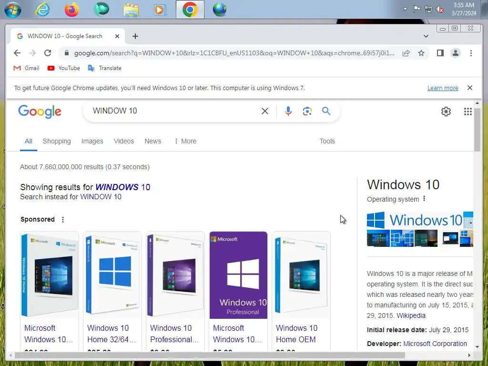Open the Google apps grid
This screenshot has width=488, height=366.
[x=468, y=112]
